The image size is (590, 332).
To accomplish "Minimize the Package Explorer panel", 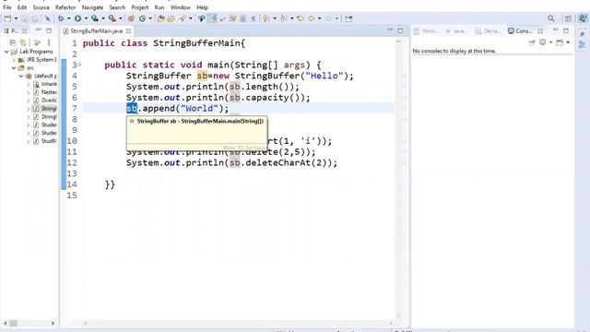I will [x=38, y=30].
